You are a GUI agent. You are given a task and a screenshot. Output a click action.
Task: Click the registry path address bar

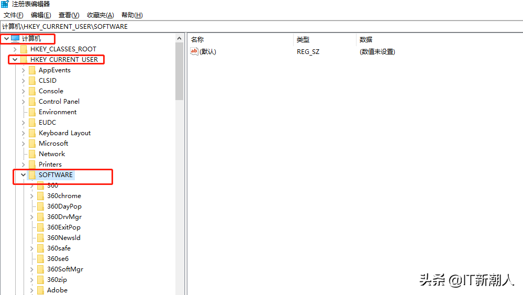click(x=262, y=26)
